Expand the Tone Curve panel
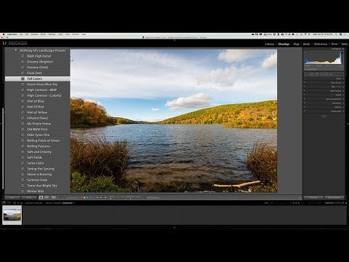The height and width of the screenshot is (262, 349). coord(343,82)
